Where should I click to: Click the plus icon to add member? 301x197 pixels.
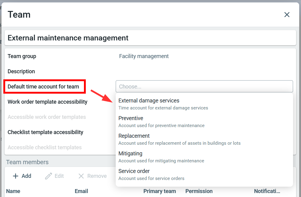16,176
